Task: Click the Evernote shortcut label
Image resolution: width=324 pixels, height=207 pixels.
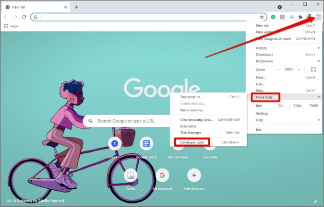Action: click(x=210, y=157)
